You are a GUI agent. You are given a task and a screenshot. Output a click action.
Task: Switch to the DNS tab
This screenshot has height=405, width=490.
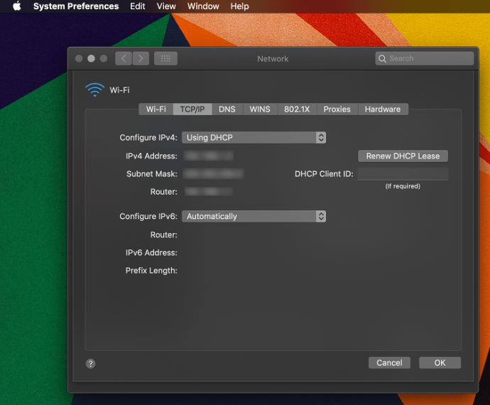tap(227, 109)
